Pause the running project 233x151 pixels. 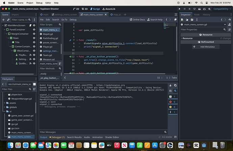[185, 9]
